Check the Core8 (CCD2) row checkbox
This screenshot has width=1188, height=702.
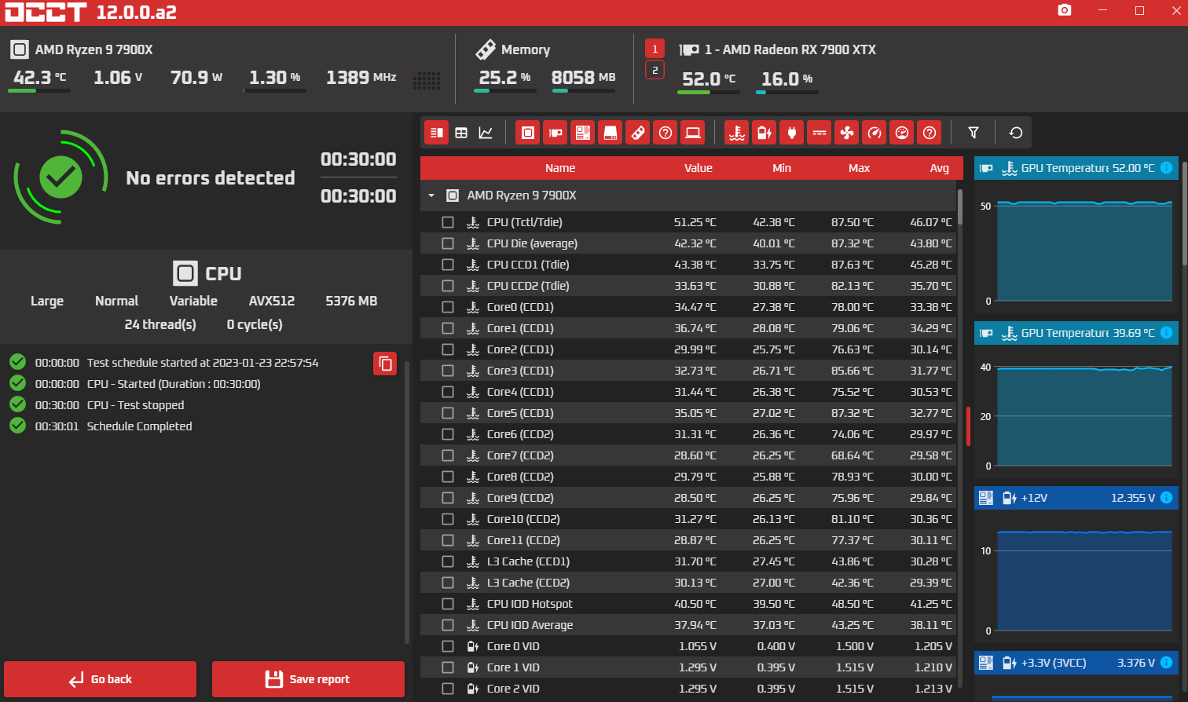click(448, 477)
